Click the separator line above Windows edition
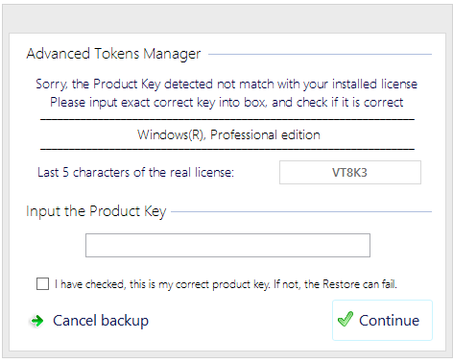 coord(227,119)
